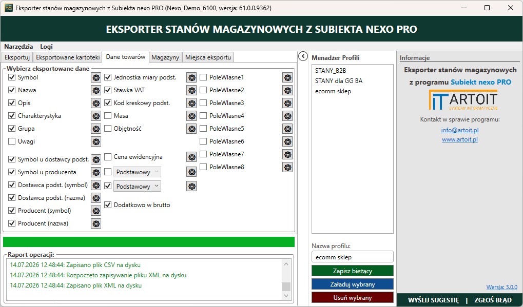Open settings gear next to Grupa
Viewport: 523px width, 307px height.
point(96,129)
